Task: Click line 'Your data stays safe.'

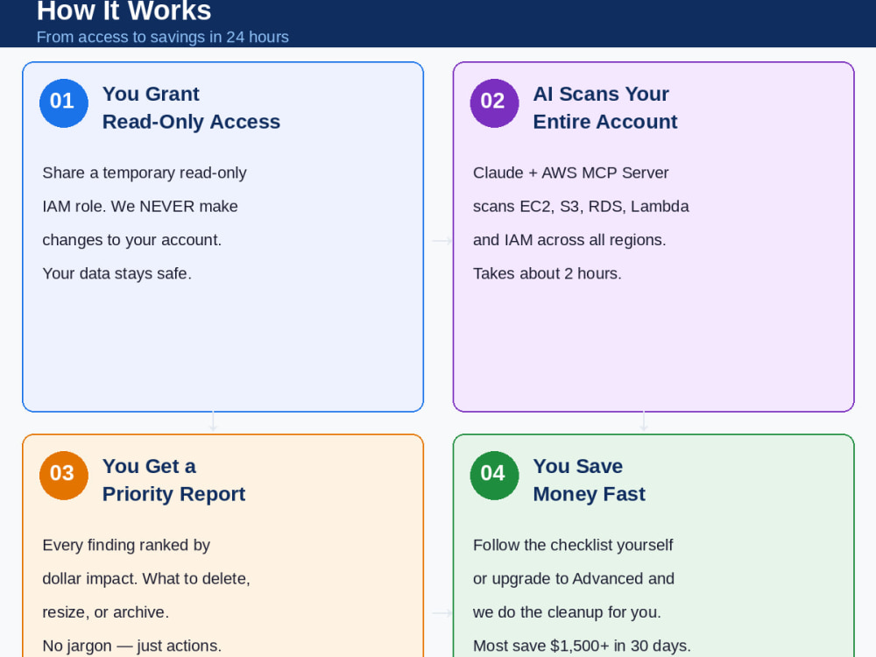Action: point(117,273)
